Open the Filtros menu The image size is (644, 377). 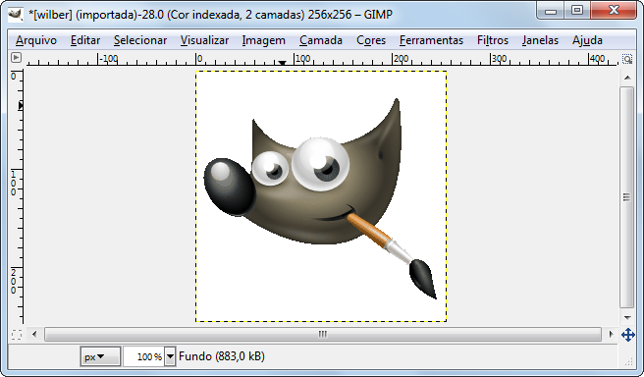click(x=493, y=40)
